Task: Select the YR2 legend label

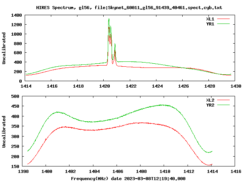Action: click(x=210, y=105)
